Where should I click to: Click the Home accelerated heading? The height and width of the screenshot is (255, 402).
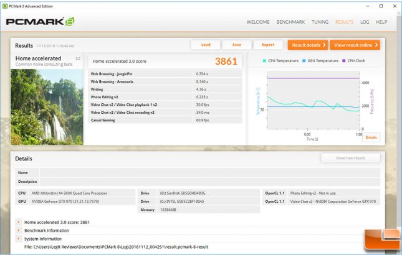[38, 58]
